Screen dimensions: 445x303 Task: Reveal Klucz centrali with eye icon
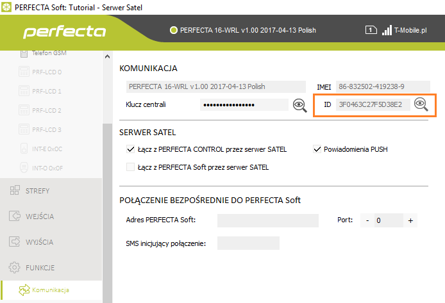pyautogui.click(x=299, y=105)
